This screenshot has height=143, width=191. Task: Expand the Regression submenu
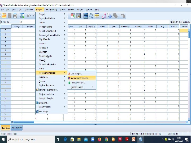pyautogui.click(x=51, y=48)
